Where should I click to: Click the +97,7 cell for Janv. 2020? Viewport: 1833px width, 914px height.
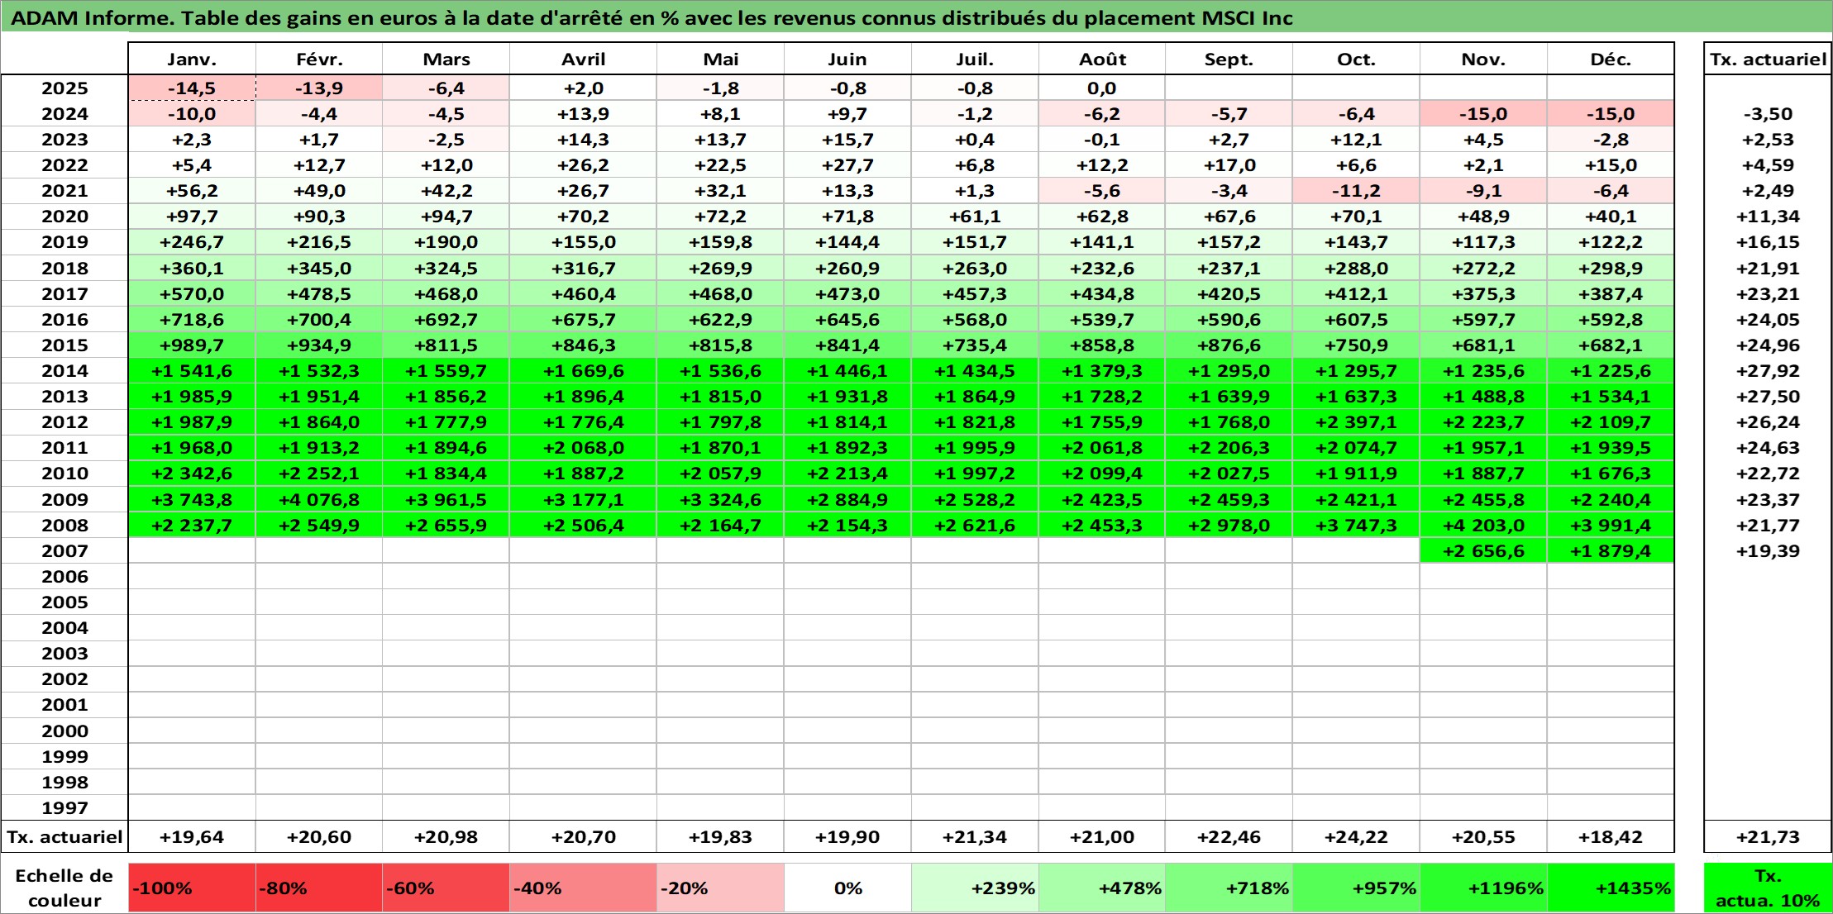tap(192, 217)
